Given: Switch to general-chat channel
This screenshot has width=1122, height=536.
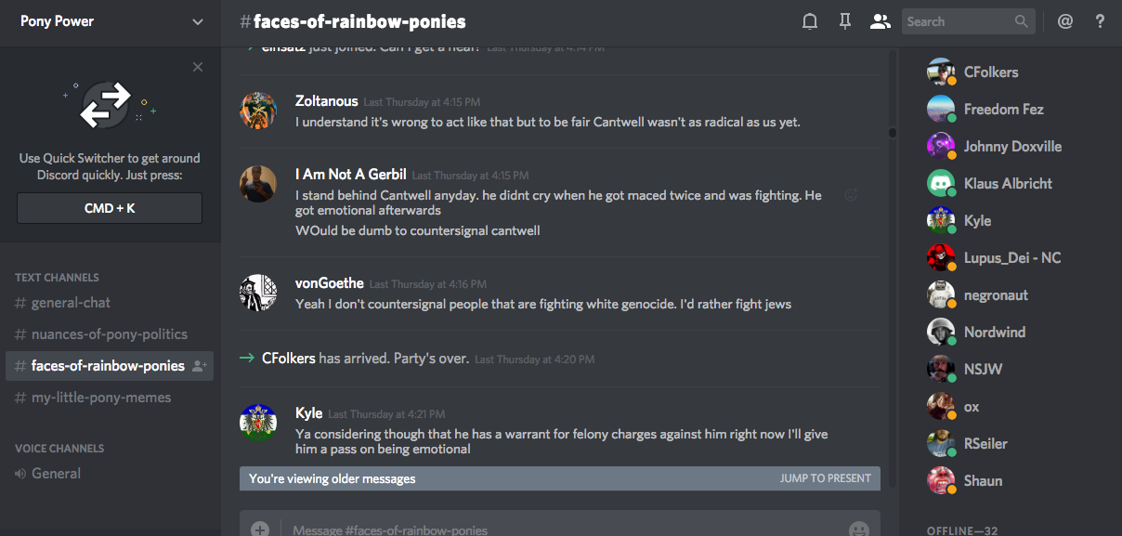Looking at the screenshot, I should coord(72,303).
